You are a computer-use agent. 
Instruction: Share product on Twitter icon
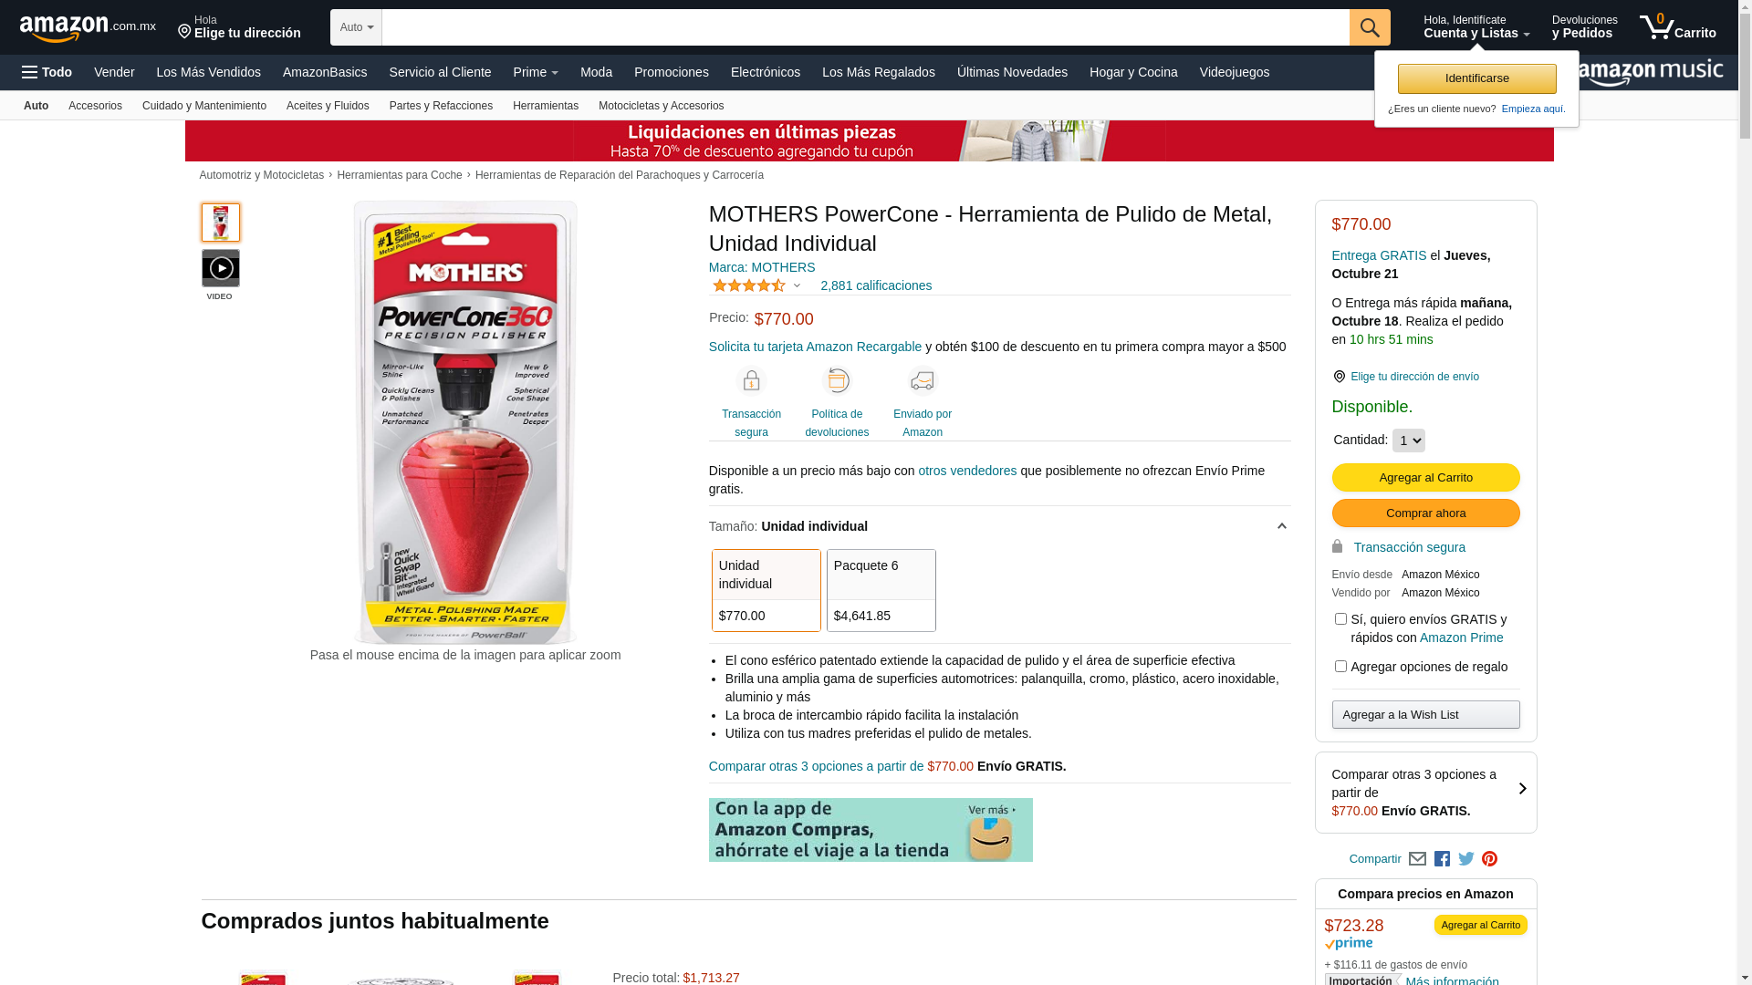1466,859
